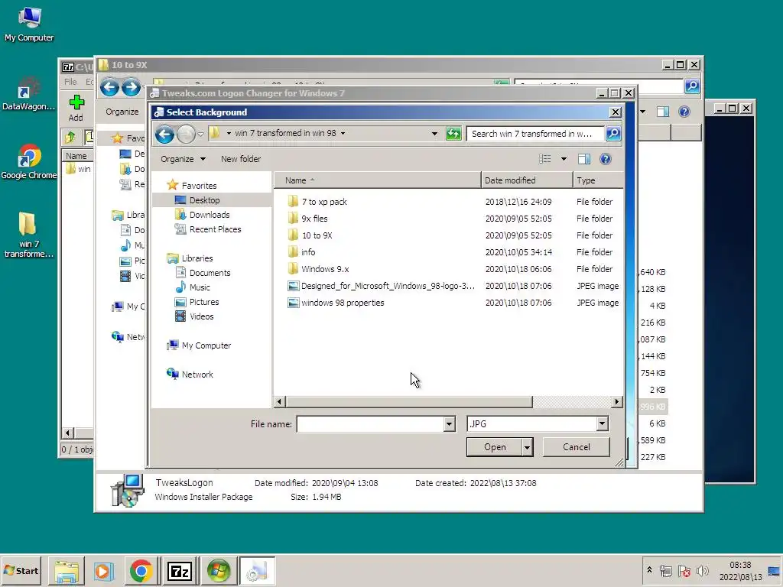This screenshot has width=783, height=587.
Task: Select 10 to 9X folder row
Action: point(317,235)
